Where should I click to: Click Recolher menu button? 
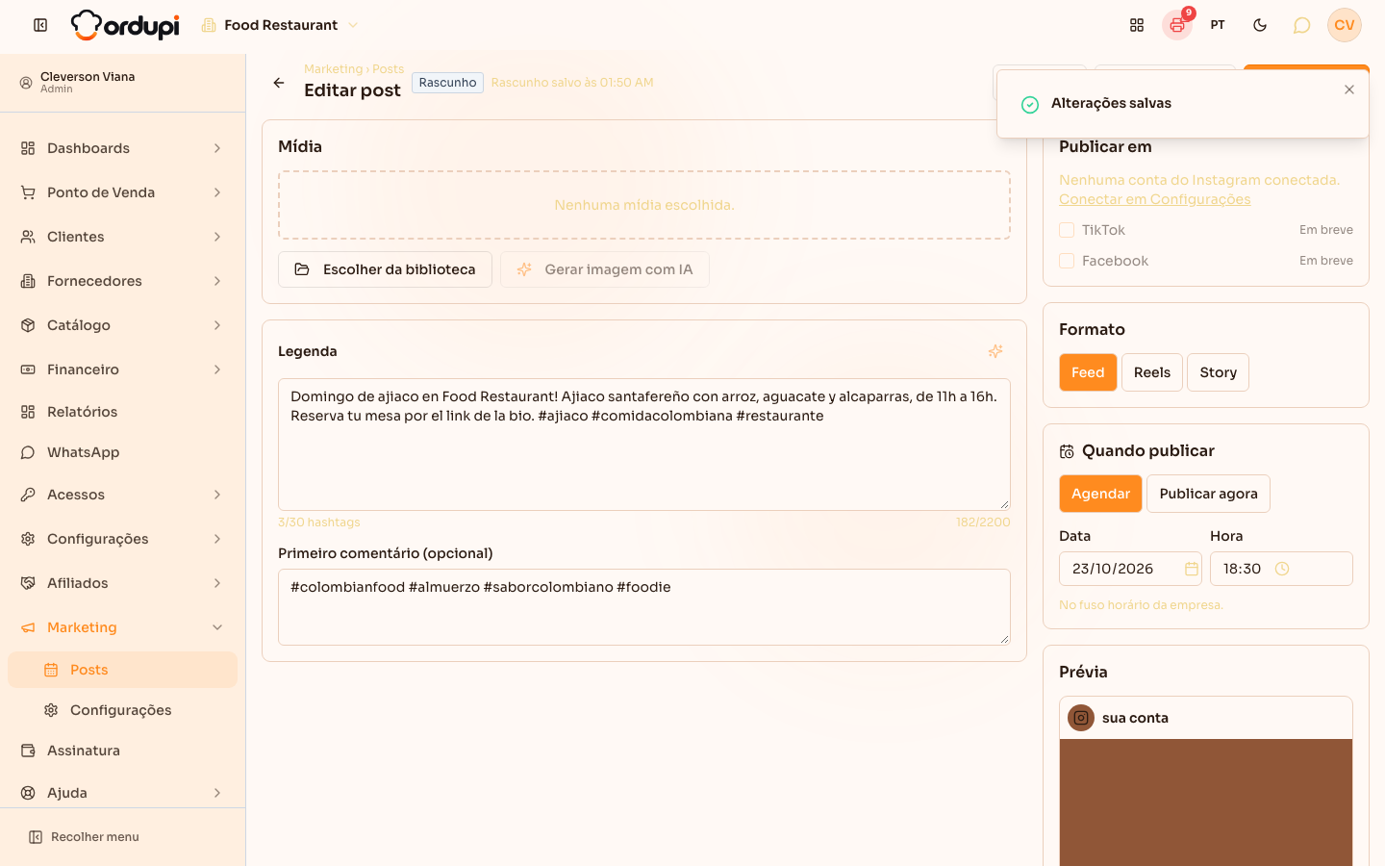coord(85,837)
